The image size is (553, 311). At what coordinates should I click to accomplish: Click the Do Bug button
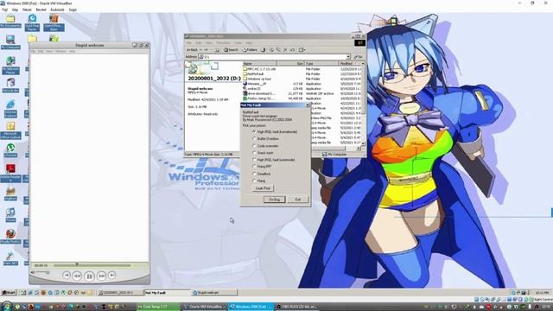click(274, 200)
